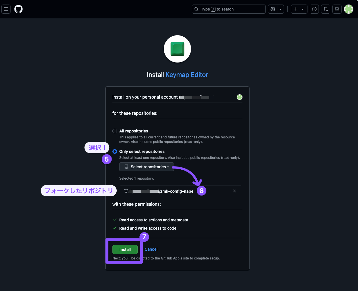Open the Issues icon in header
Screen dimensions: 358x291
coord(314,9)
